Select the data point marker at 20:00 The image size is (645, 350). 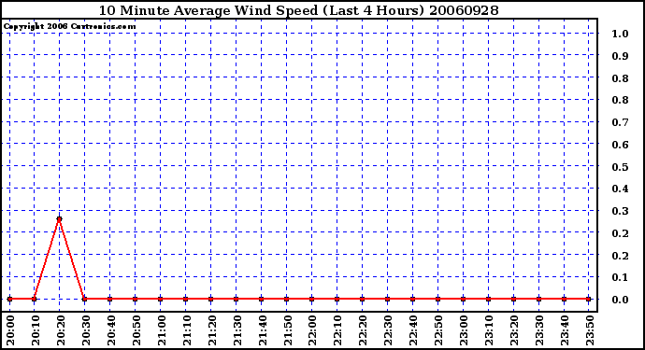tap(9, 299)
